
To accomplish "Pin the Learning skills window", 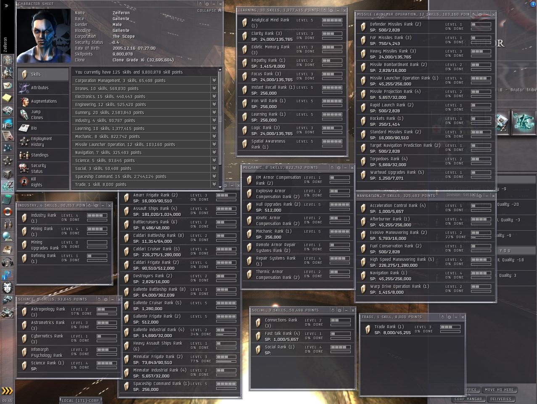I will tap(331, 10).
